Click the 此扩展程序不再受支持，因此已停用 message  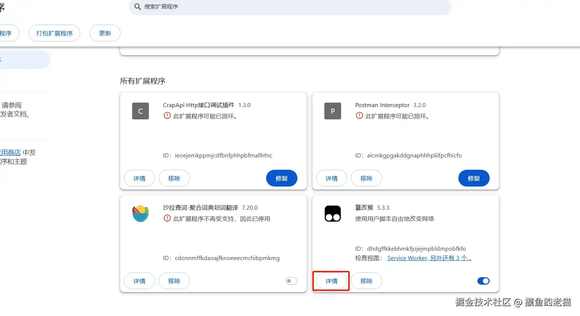[x=222, y=219]
